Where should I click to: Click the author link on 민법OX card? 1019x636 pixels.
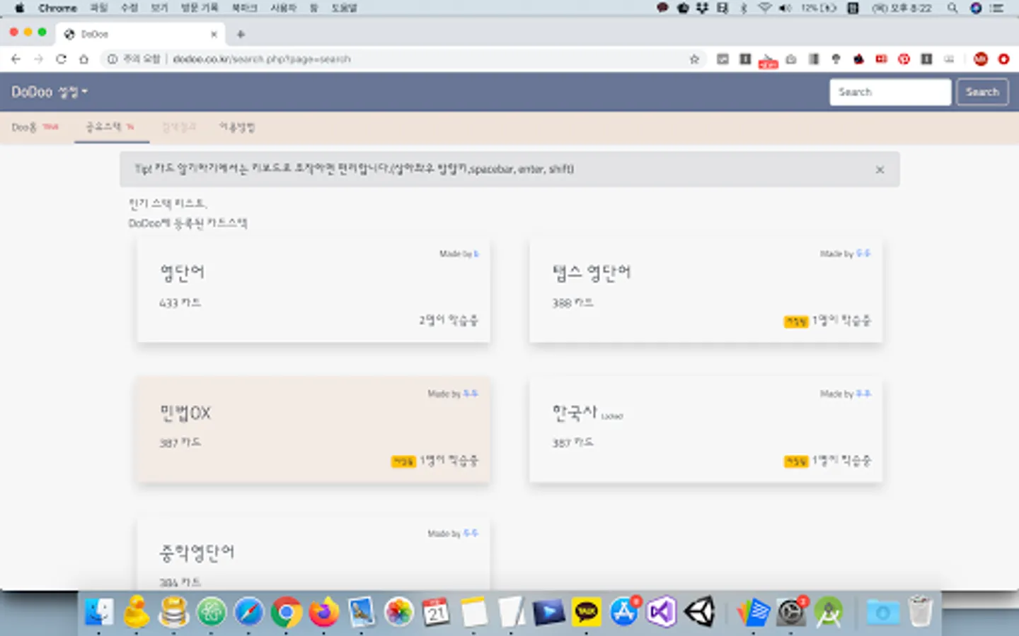coord(471,394)
